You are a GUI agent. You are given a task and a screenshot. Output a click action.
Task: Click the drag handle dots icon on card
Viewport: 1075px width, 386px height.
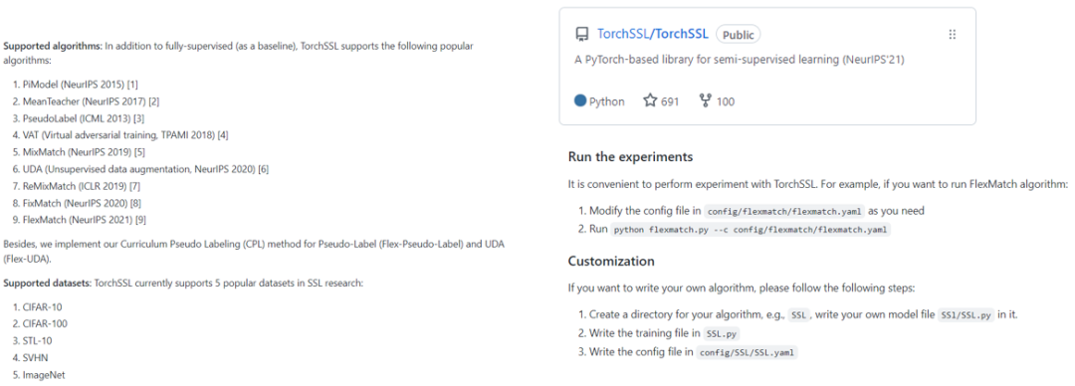(952, 34)
